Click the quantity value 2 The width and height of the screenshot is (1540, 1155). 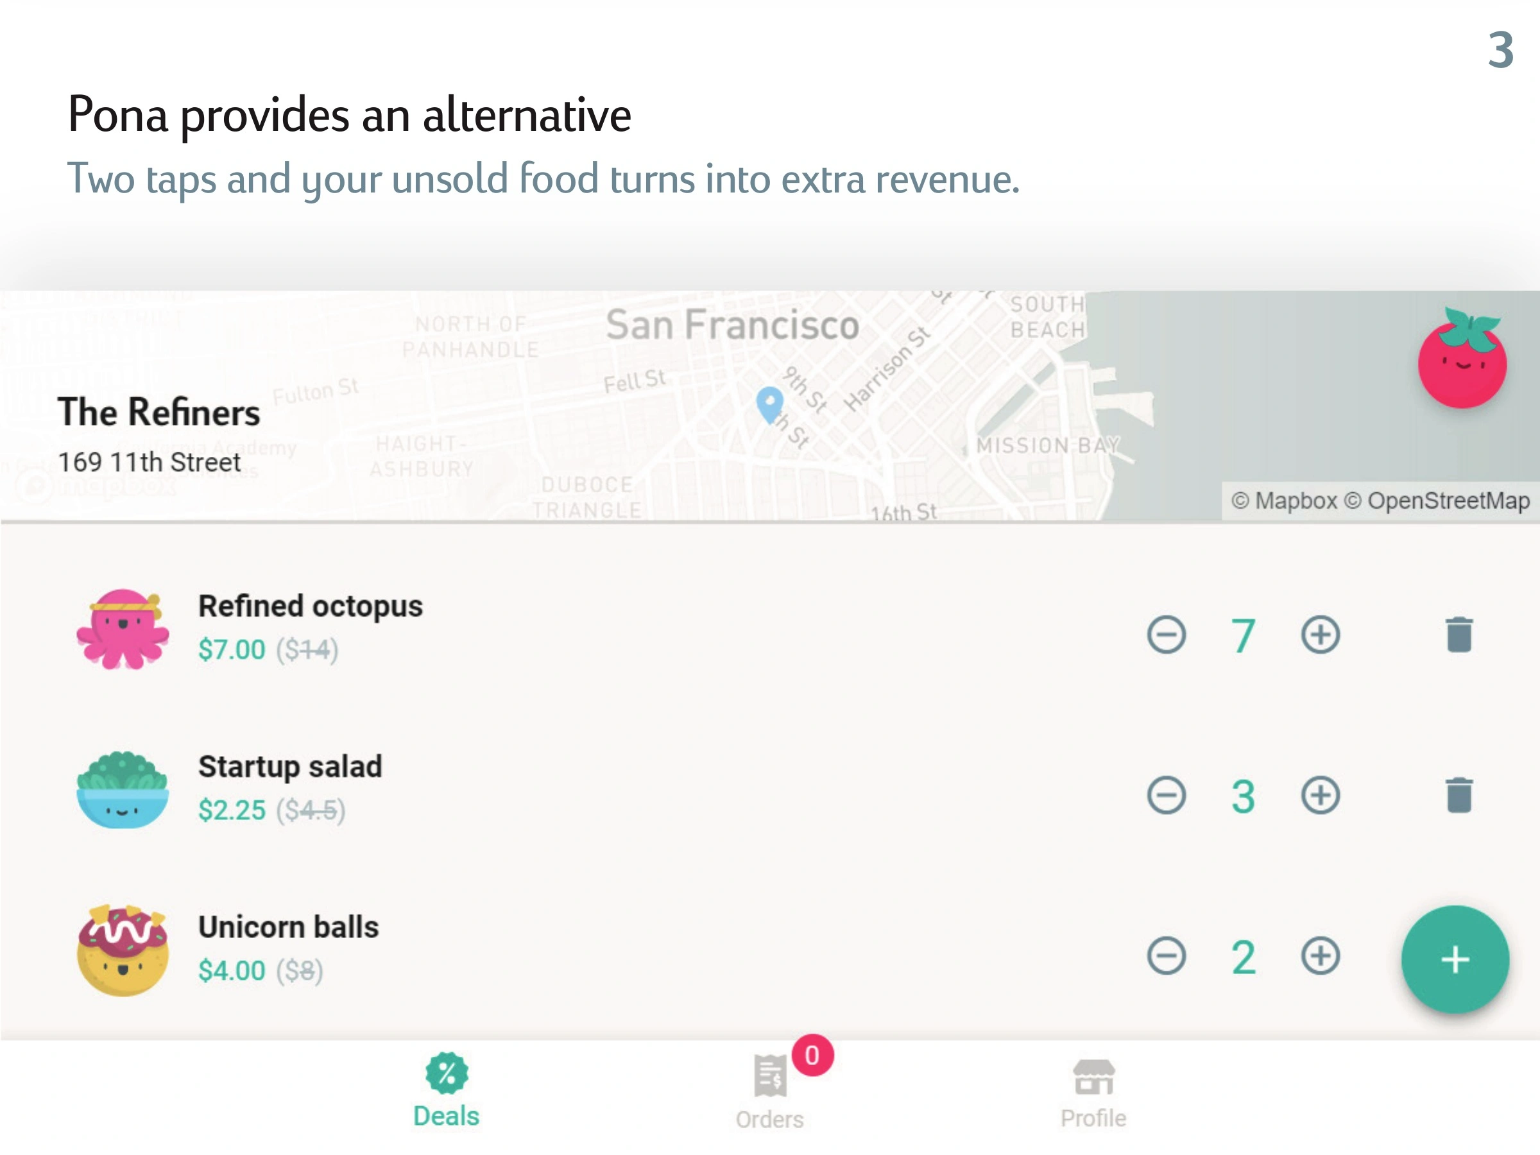[1244, 957]
